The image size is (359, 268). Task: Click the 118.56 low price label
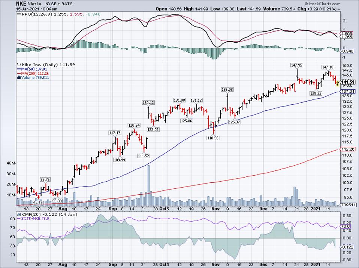[213, 138]
